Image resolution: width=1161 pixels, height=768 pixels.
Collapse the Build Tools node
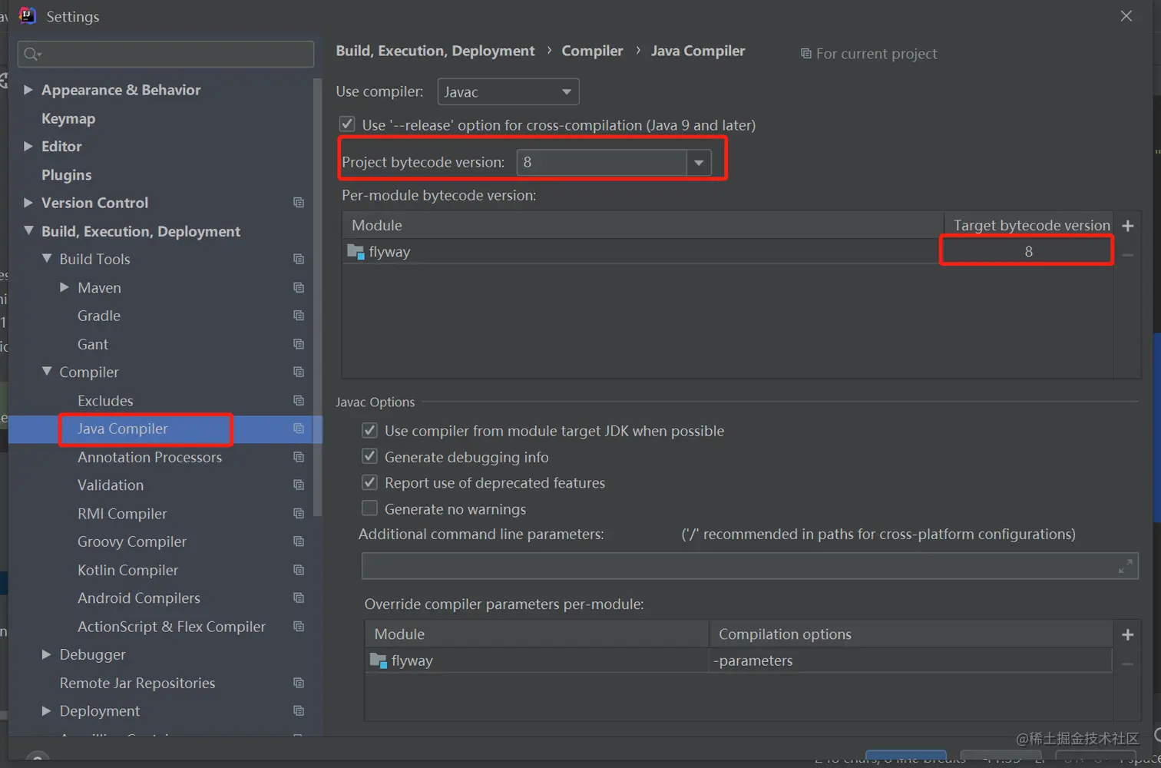tap(47, 259)
